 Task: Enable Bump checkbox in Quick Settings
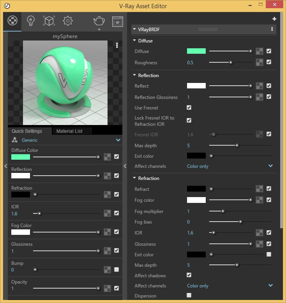click(117, 270)
